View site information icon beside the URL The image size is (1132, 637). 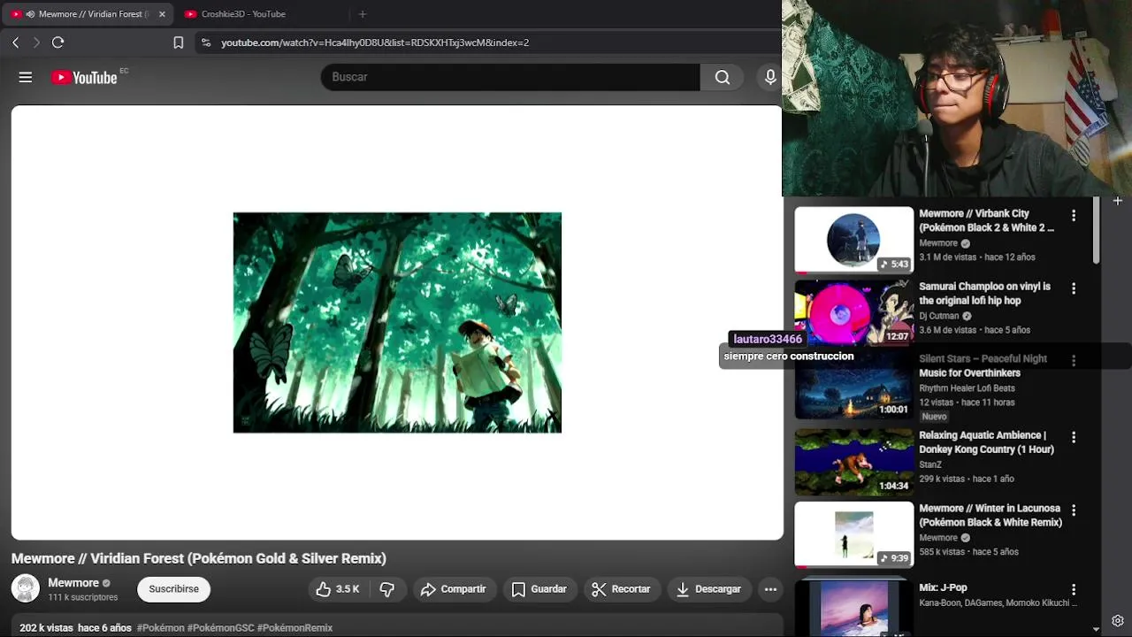[x=205, y=42]
